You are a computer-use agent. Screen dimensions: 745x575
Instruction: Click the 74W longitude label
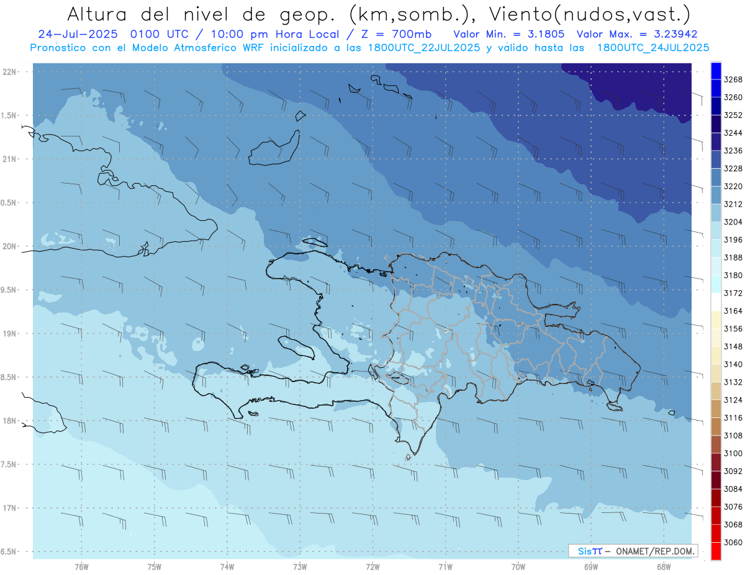tap(227, 566)
